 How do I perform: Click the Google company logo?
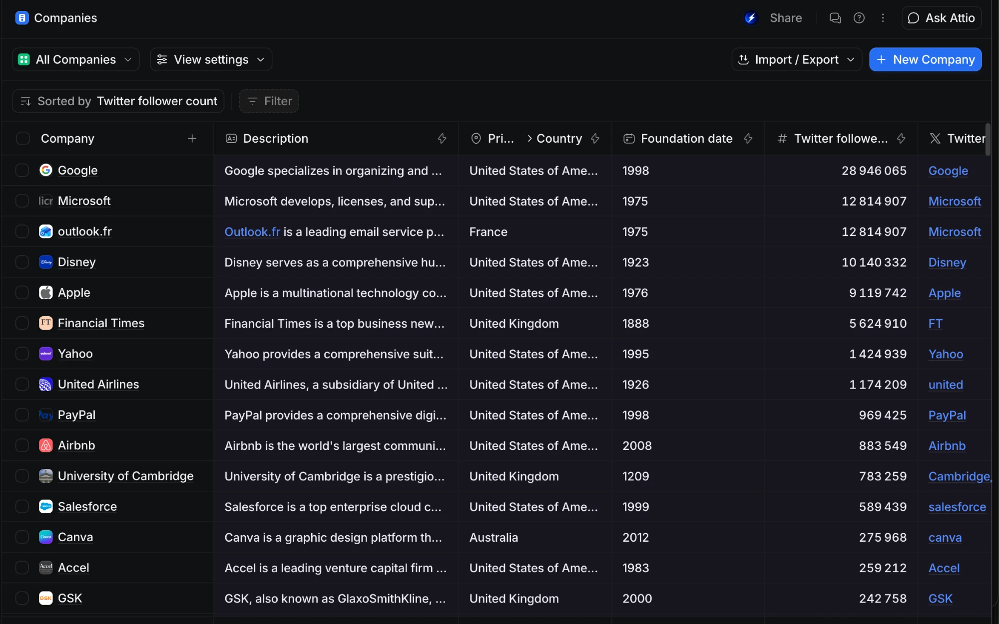point(46,170)
